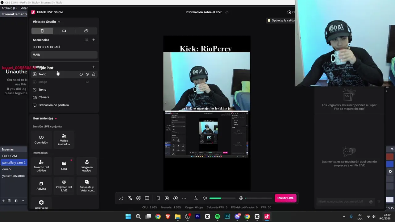
Task: Open StreamElements tab in OBS
Action: [14, 14]
